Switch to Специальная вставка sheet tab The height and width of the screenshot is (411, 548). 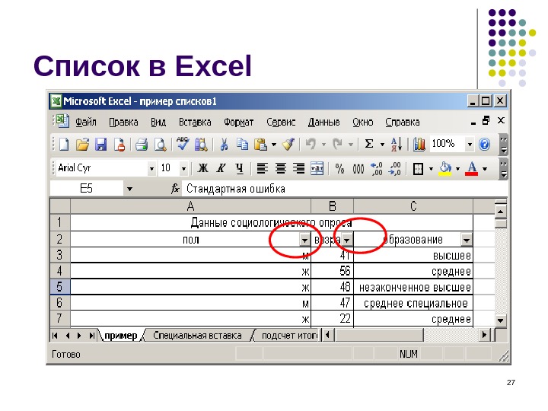point(197,336)
